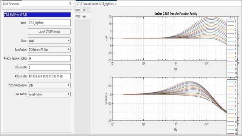This screenshot has height=136, width=242.
Task: Click legend entry 5 in the dB plot
Action: (x=232, y=42)
